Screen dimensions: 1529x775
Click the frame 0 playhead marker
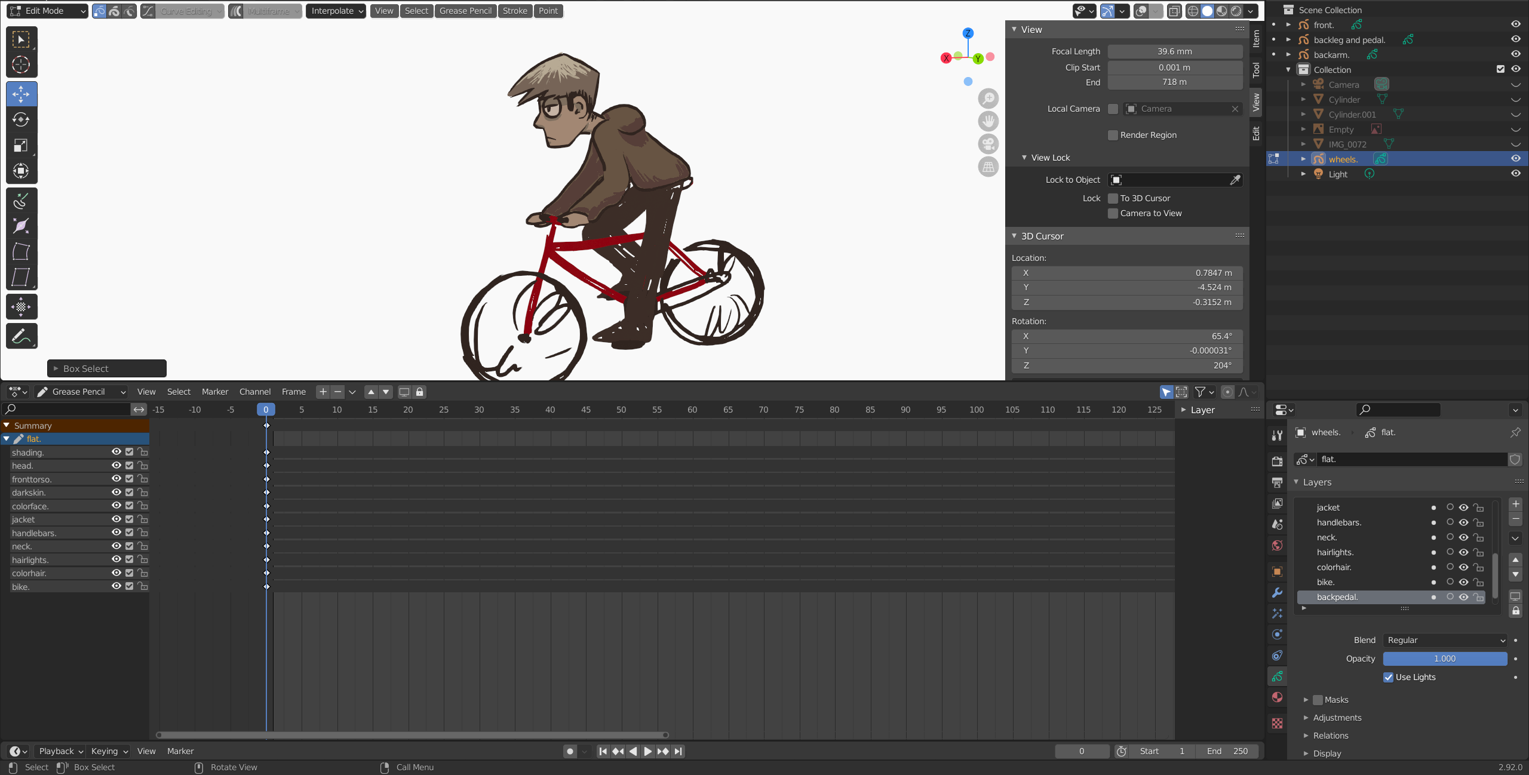(266, 410)
